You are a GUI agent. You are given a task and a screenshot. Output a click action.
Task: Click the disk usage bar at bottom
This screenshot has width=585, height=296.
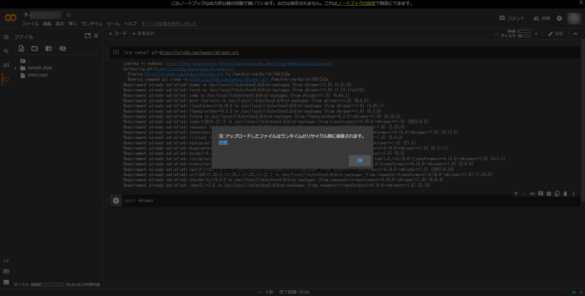pyautogui.click(x=48, y=284)
